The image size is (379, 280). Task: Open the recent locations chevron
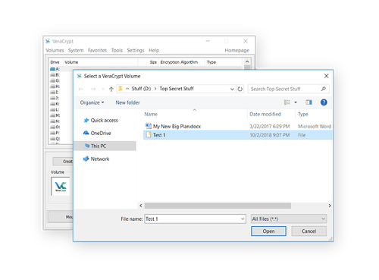(x=103, y=89)
